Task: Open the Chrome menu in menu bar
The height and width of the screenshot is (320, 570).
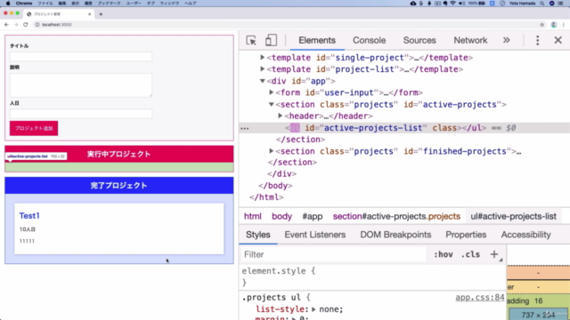Action: pyautogui.click(x=24, y=4)
